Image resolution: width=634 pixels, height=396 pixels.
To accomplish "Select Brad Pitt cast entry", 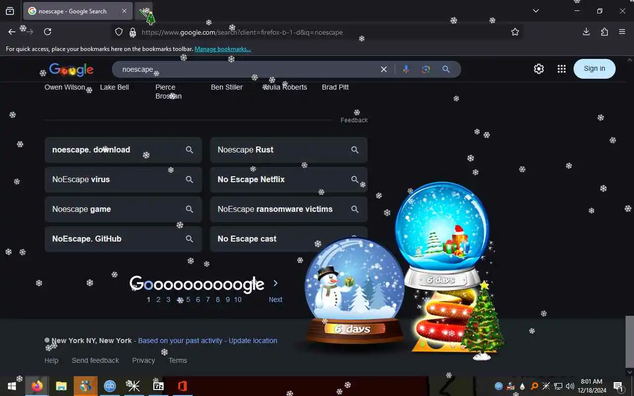I will 335,87.
